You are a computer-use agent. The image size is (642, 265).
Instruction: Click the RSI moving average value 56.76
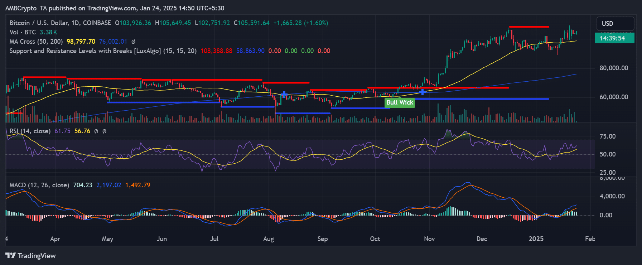(x=82, y=131)
